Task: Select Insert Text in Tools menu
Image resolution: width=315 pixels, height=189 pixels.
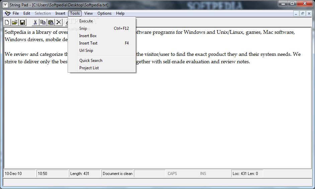Action: tap(102, 43)
